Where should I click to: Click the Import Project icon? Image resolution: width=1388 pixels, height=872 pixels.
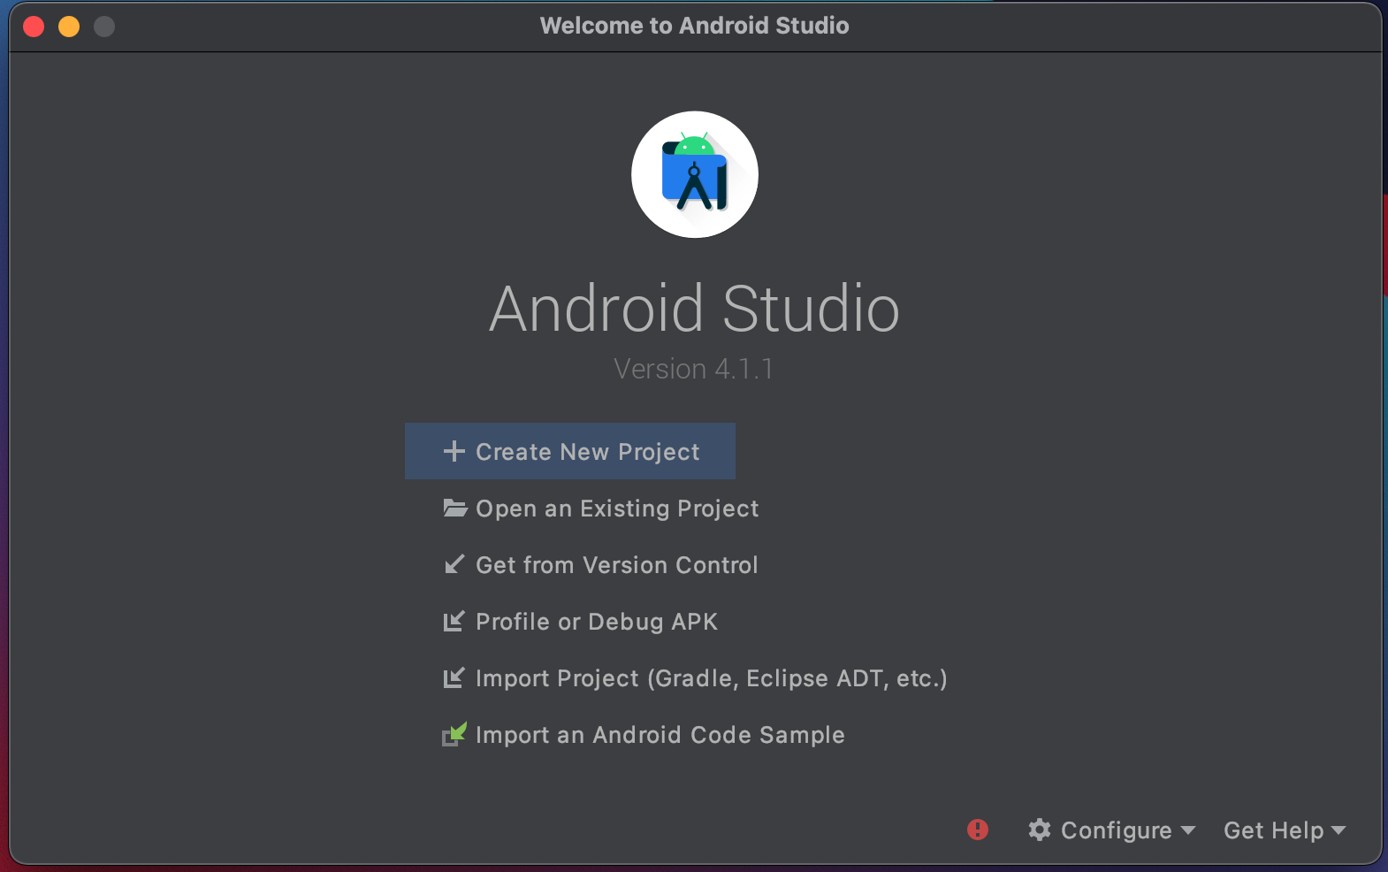pyautogui.click(x=454, y=677)
